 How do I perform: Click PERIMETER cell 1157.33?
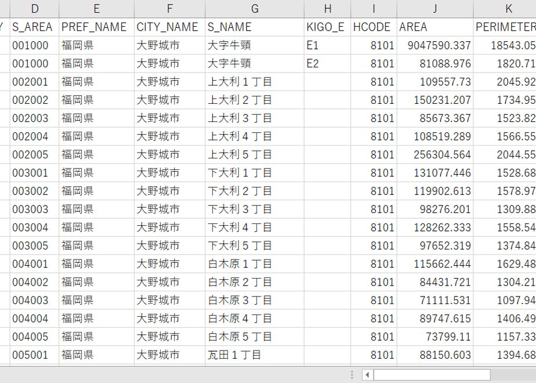click(505, 337)
